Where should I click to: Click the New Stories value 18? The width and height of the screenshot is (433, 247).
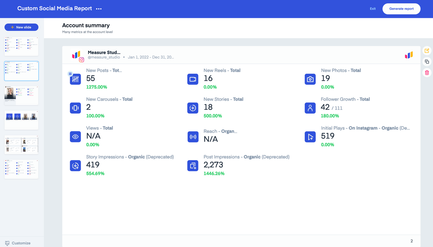[208, 107]
